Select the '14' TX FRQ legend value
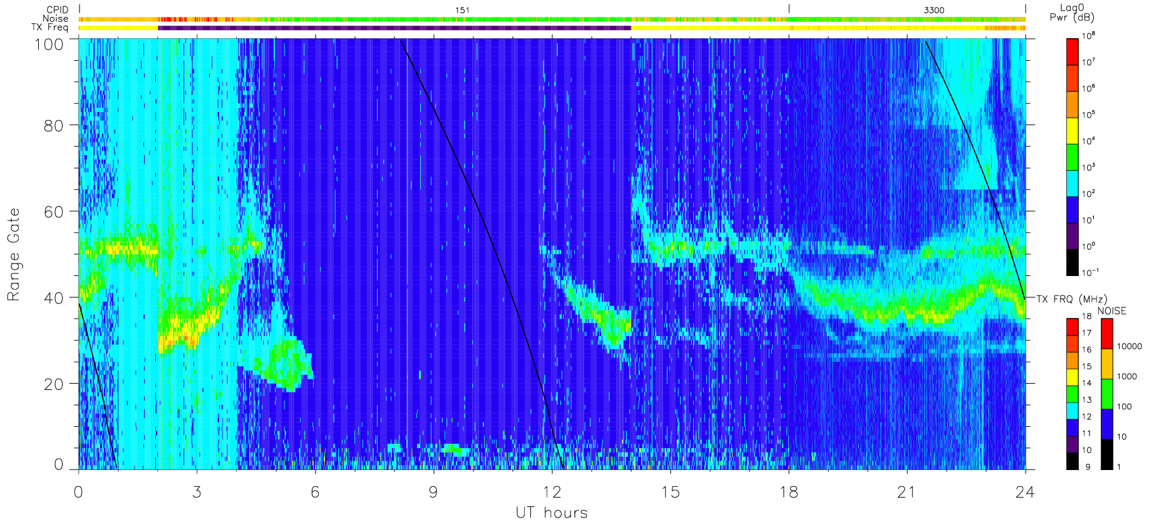This screenshot has height=532, width=1154. (x=1087, y=383)
